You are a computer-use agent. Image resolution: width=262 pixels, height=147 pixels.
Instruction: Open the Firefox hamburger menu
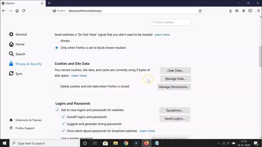coord(258,11)
